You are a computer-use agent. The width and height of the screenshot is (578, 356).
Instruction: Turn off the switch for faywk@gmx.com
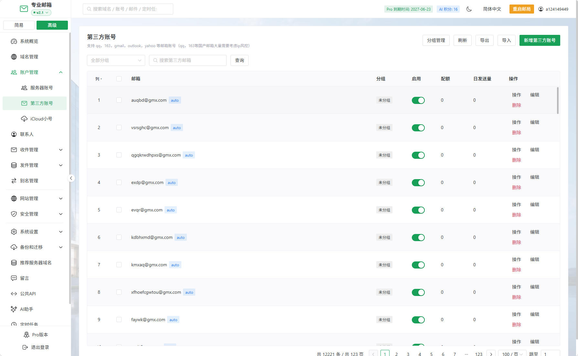pyautogui.click(x=418, y=320)
